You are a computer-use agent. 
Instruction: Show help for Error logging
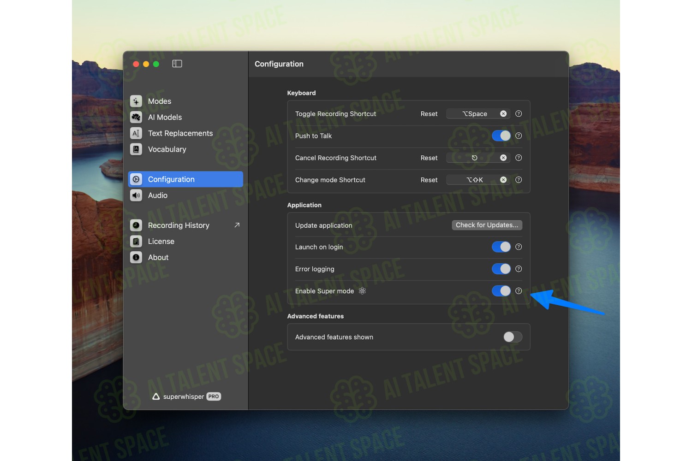tap(519, 269)
